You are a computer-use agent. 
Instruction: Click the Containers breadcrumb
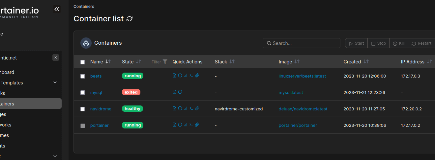pyautogui.click(x=84, y=6)
